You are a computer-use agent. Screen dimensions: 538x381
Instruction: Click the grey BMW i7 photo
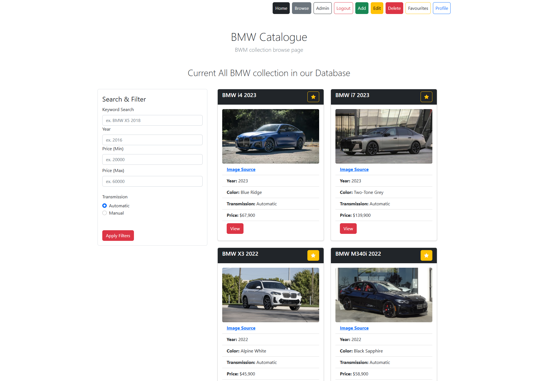[384, 136]
